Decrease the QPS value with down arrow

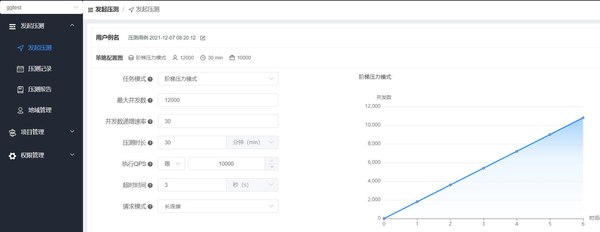tap(272, 167)
